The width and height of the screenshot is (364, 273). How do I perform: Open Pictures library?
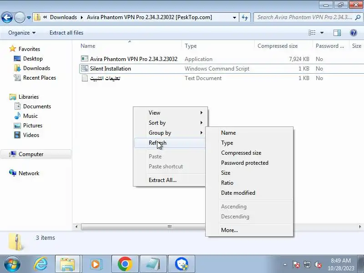(x=32, y=126)
